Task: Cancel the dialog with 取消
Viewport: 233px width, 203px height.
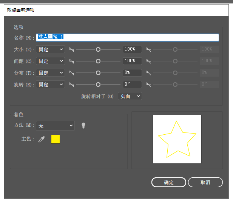Action: click(x=205, y=182)
